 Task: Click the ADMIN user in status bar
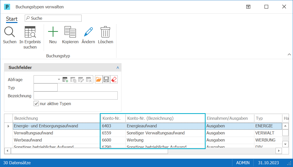click(243, 163)
